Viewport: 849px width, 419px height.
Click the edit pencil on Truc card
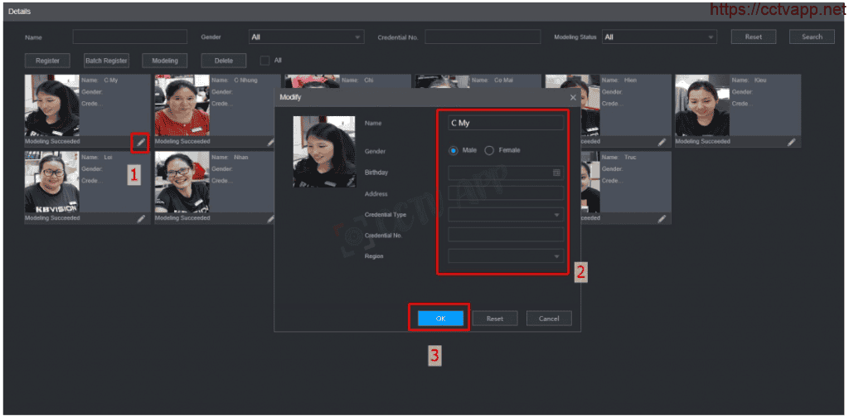(x=662, y=218)
